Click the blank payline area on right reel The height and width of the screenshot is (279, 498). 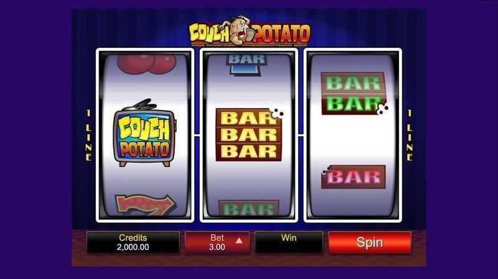(x=353, y=136)
